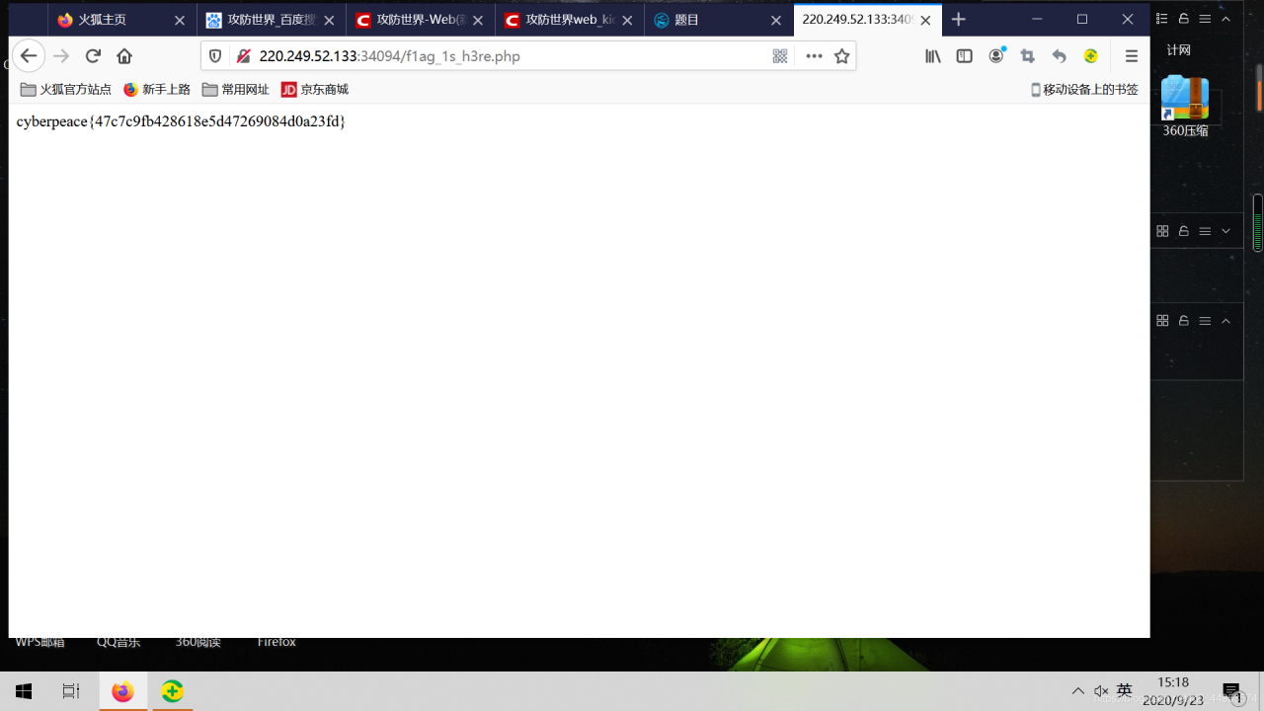Reload the current page
This screenshot has width=1264, height=711.
[x=93, y=56]
